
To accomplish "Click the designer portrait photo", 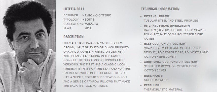I will [x=28, y=46].
